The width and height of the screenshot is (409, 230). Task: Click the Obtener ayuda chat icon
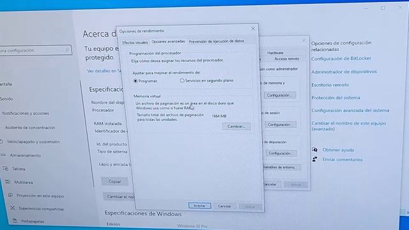tap(315, 149)
